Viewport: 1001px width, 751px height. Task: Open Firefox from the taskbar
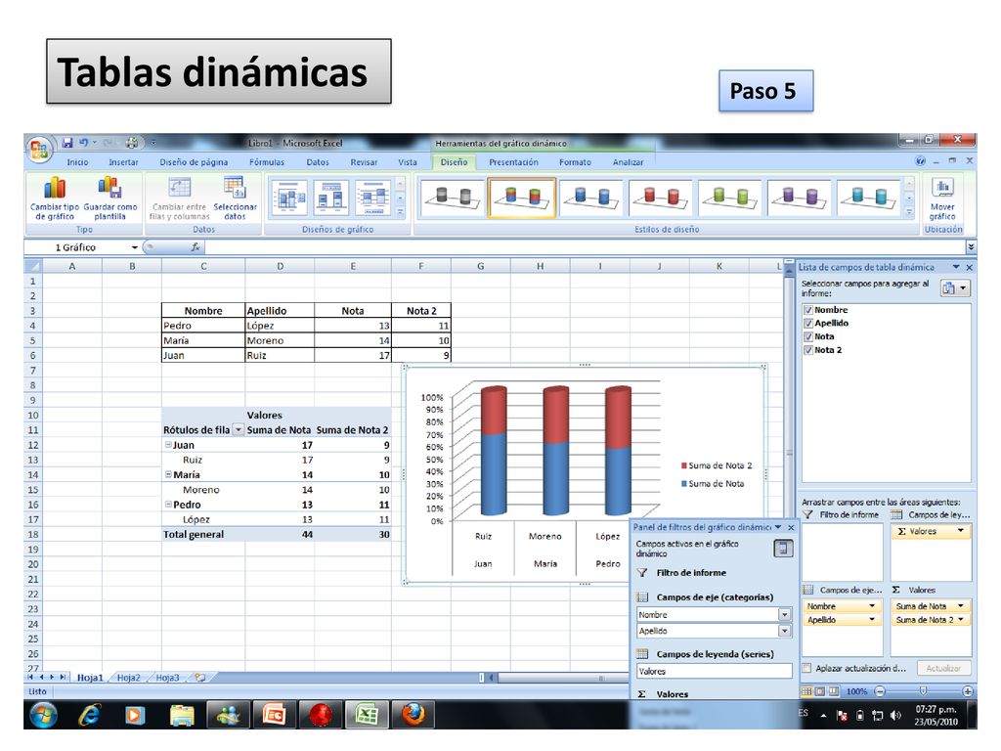[x=413, y=715]
